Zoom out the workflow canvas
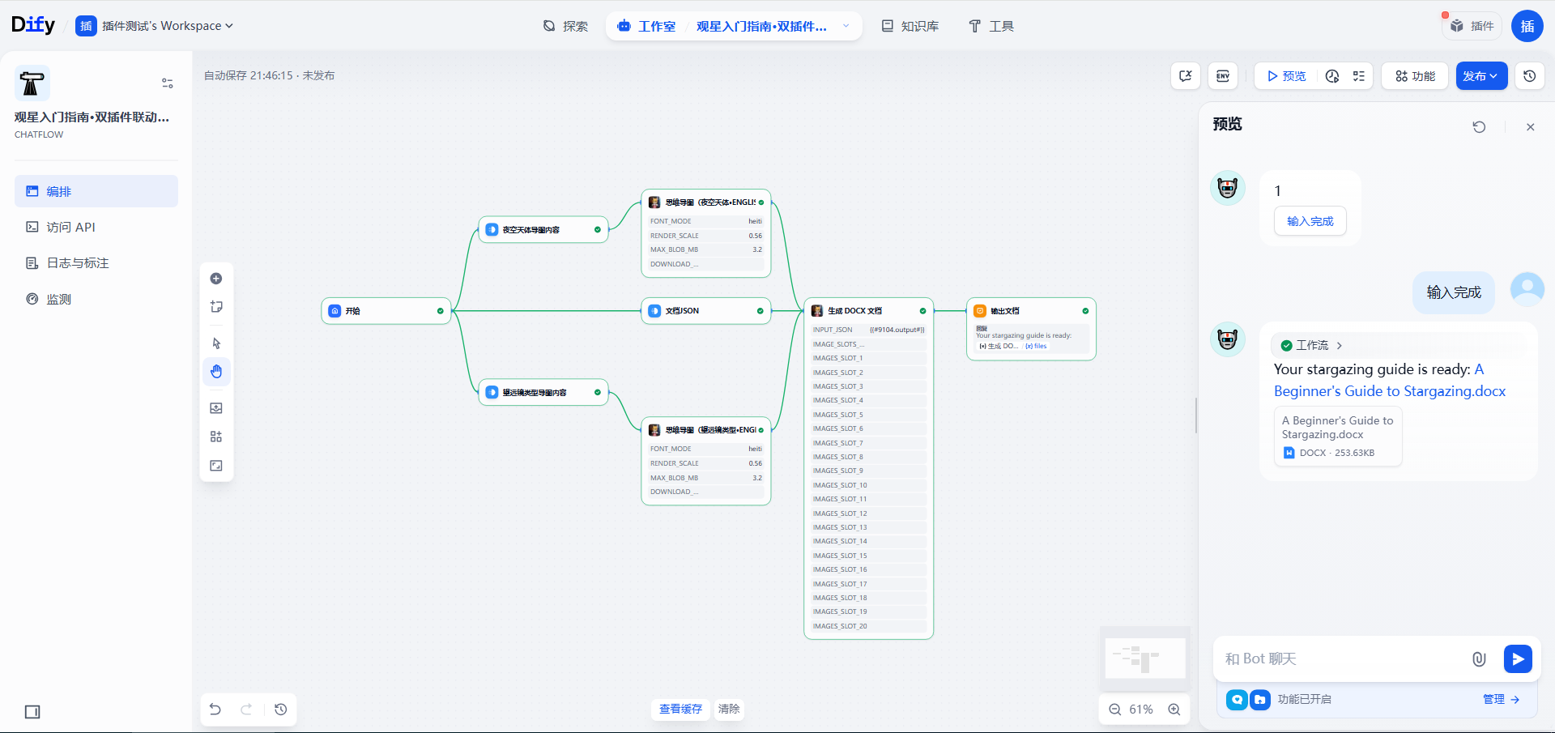 point(1115,710)
